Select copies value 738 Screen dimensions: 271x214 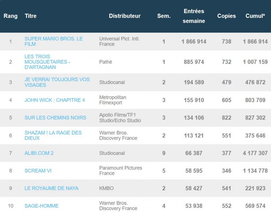tap(227, 41)
